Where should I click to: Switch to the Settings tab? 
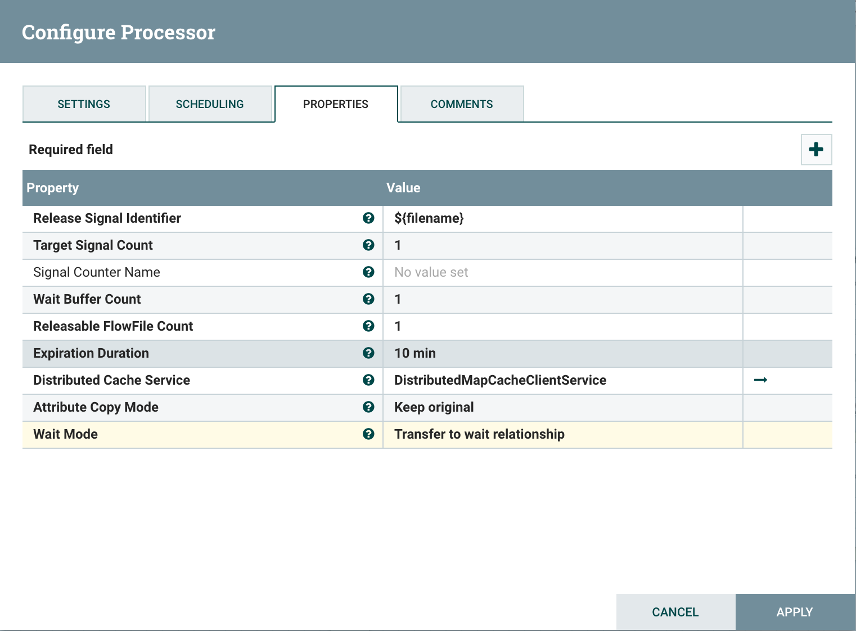(x=84, y=104)
